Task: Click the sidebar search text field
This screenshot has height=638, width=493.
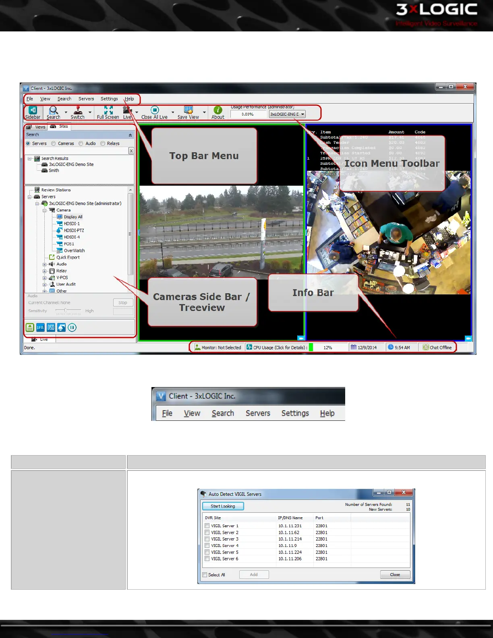Action: pyautogui.click(x=77, y=151)
